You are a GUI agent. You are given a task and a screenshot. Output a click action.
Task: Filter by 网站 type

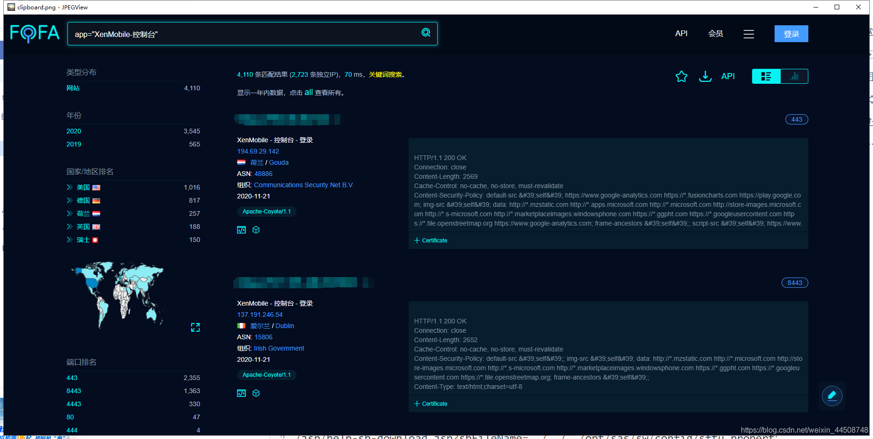coord(73,88)
